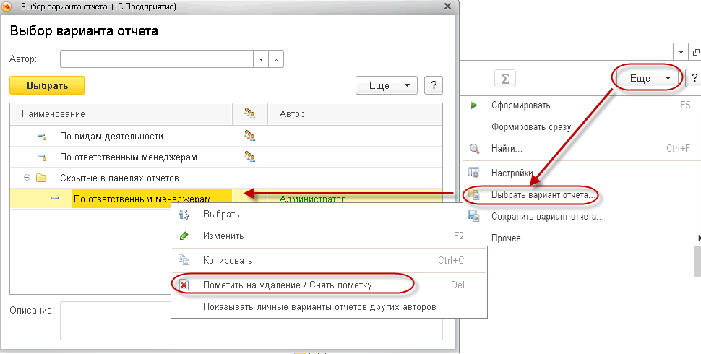
Task: Open the Автор field dropdown arrow
Action: tap(261, 59)
